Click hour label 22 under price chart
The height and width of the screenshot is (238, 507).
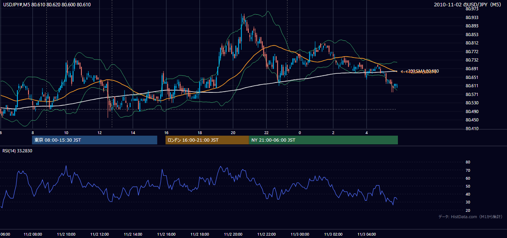(267, 133)
